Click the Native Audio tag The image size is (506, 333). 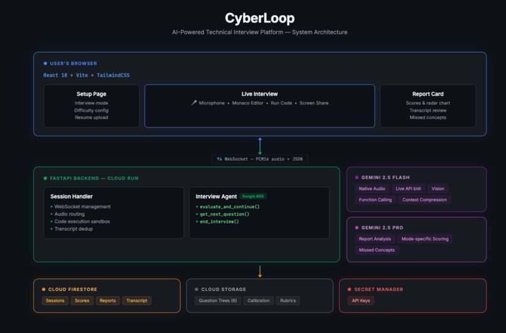click(372, 189)
